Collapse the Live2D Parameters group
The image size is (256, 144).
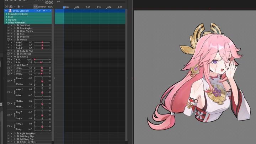pyautogui.click(x=6, y=22)
